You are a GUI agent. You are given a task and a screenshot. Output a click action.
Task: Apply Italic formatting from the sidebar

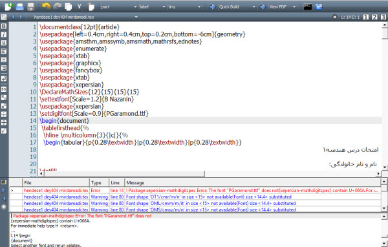(4, 34)
